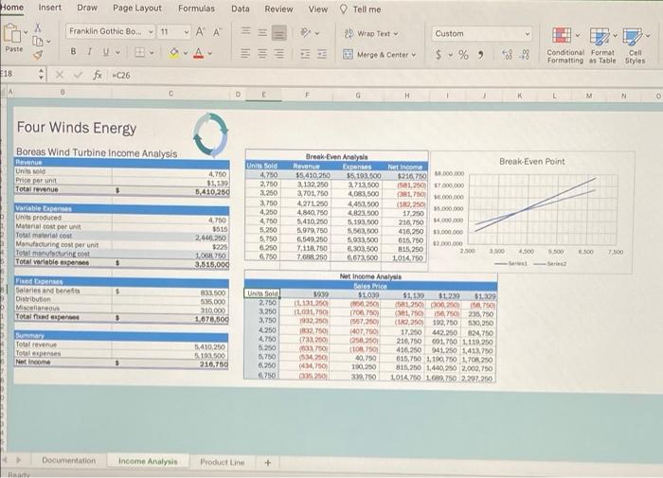Screen dimensions: 663x478
Task: Switch to Product Line sheet tab
Action: pos(223,462)
